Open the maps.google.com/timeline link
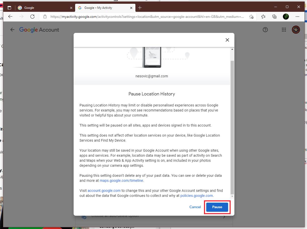This screenshot has height=229, width=307. (121, 181)
